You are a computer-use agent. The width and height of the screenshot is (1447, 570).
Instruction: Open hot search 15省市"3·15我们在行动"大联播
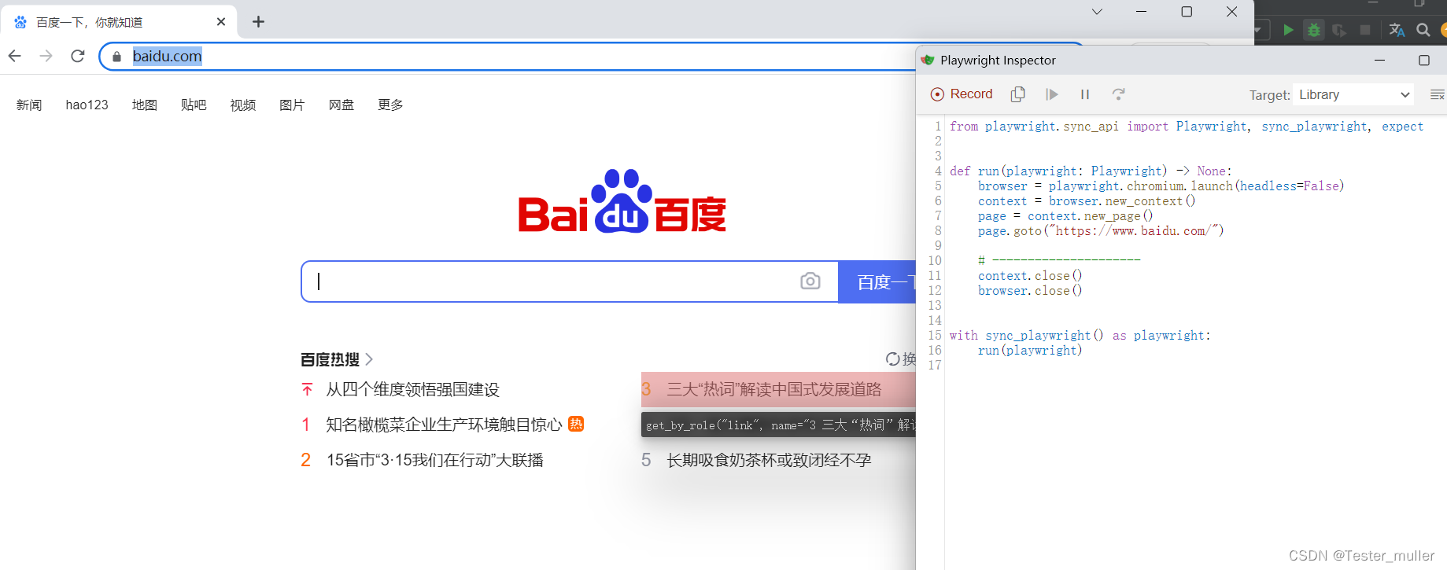(x=435, y=461)
